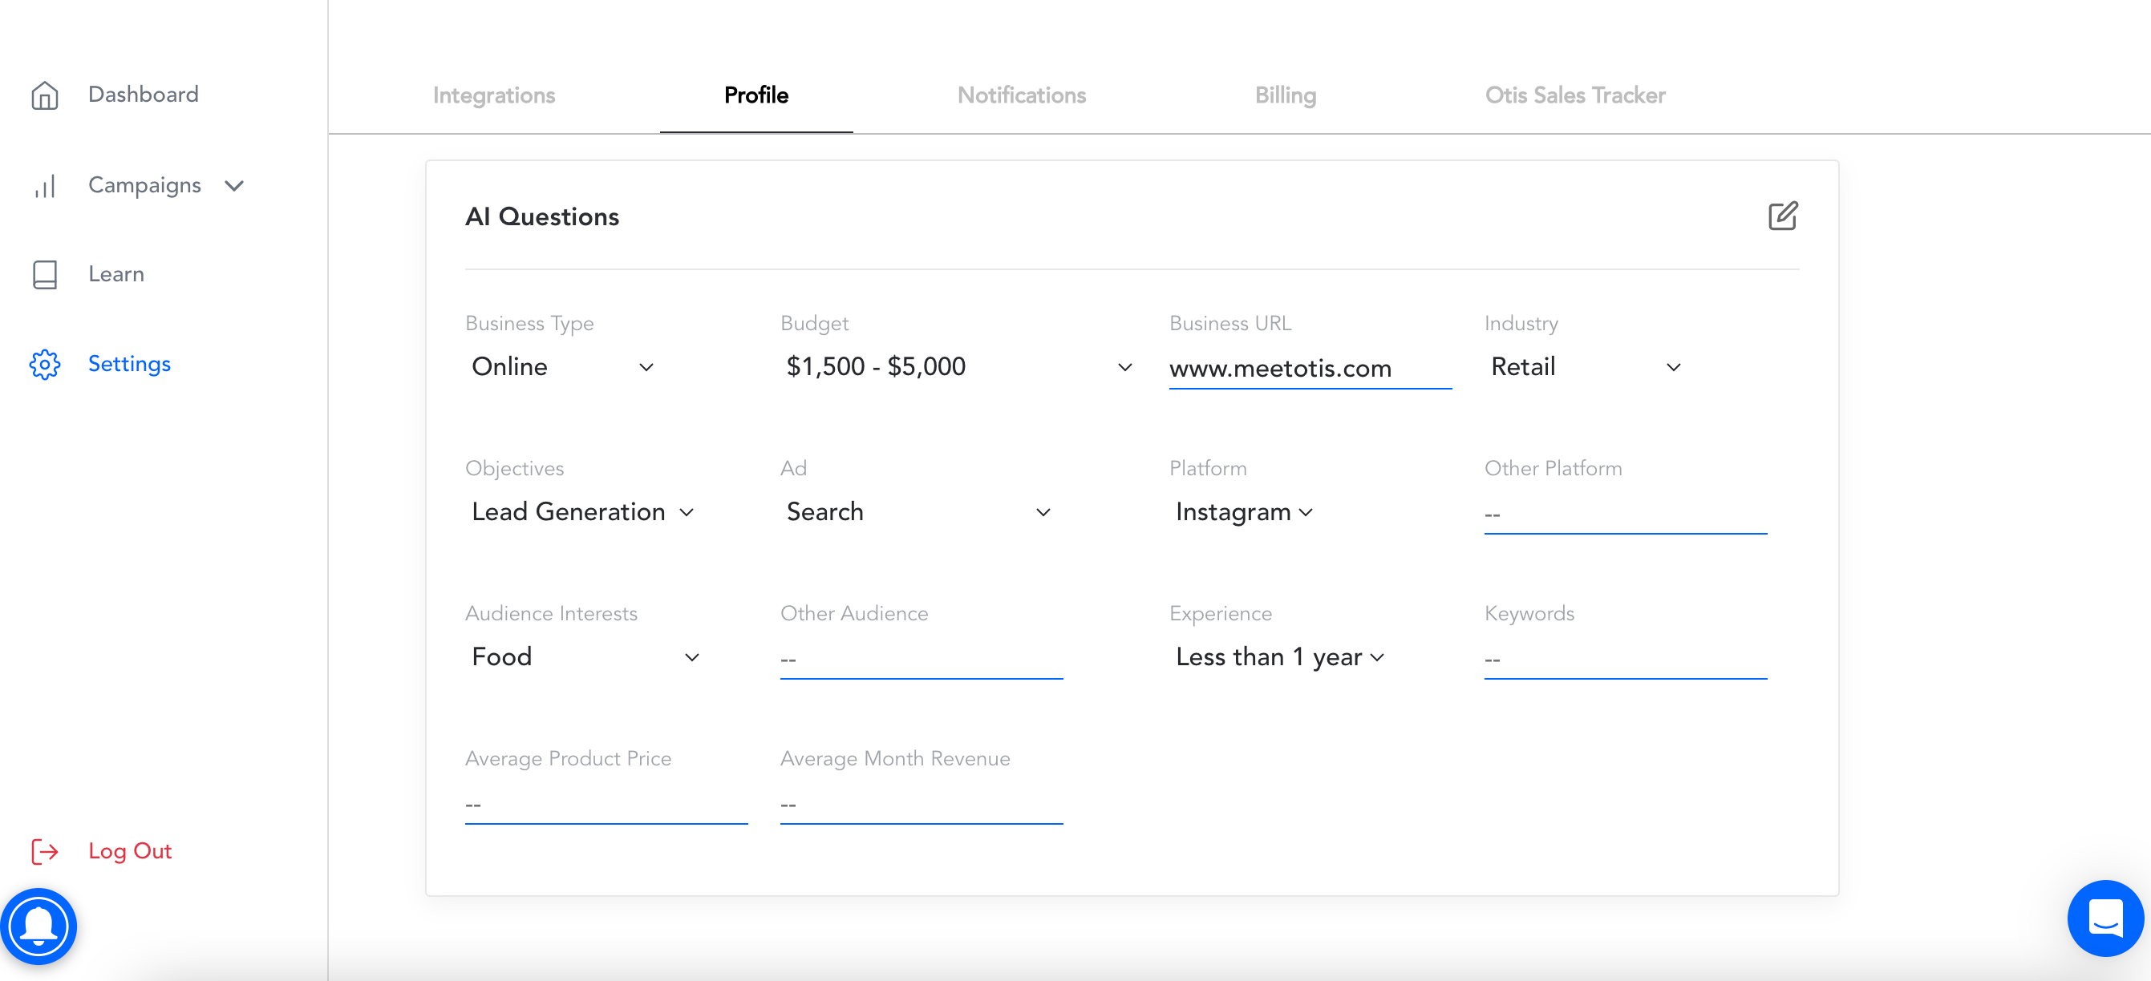Image resolution: width=2151 pixels, height=981 pixels.
Task: Switch to the Notifications tab
Action: pyautogui.click(x=1021, y=95)
